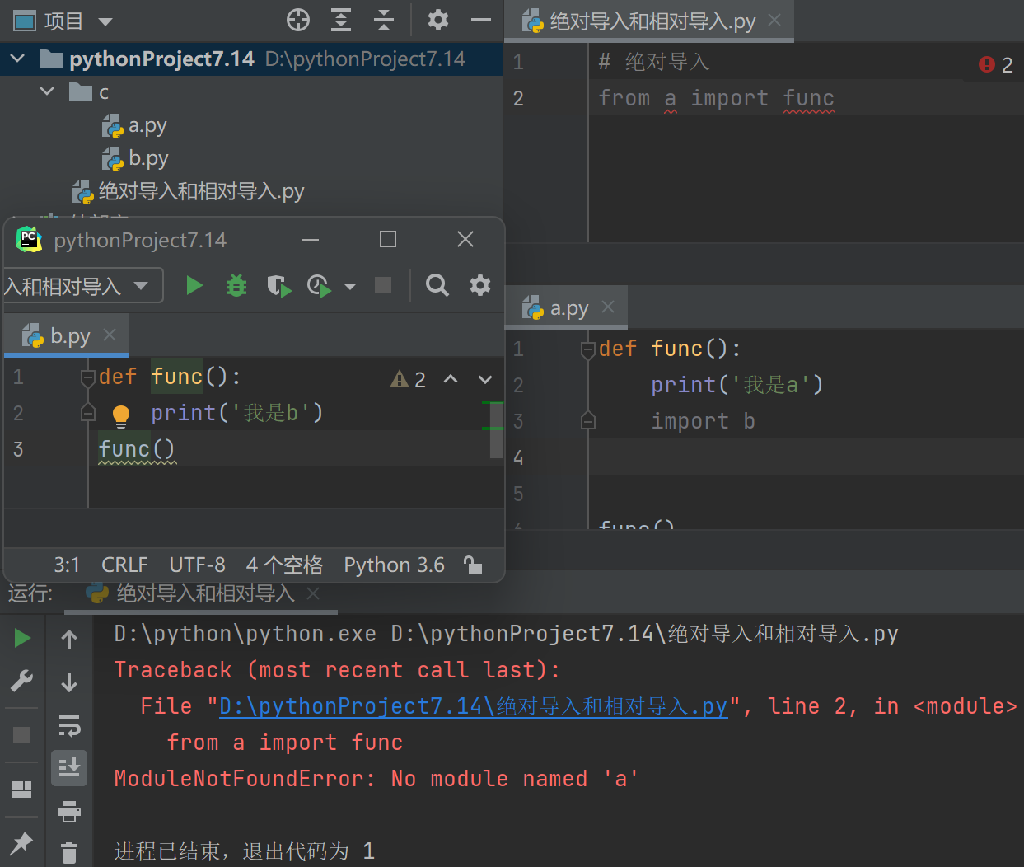This screenshot has width=1024, height=867.
Task: Rerun program from run panel
Action: [22, 638]
